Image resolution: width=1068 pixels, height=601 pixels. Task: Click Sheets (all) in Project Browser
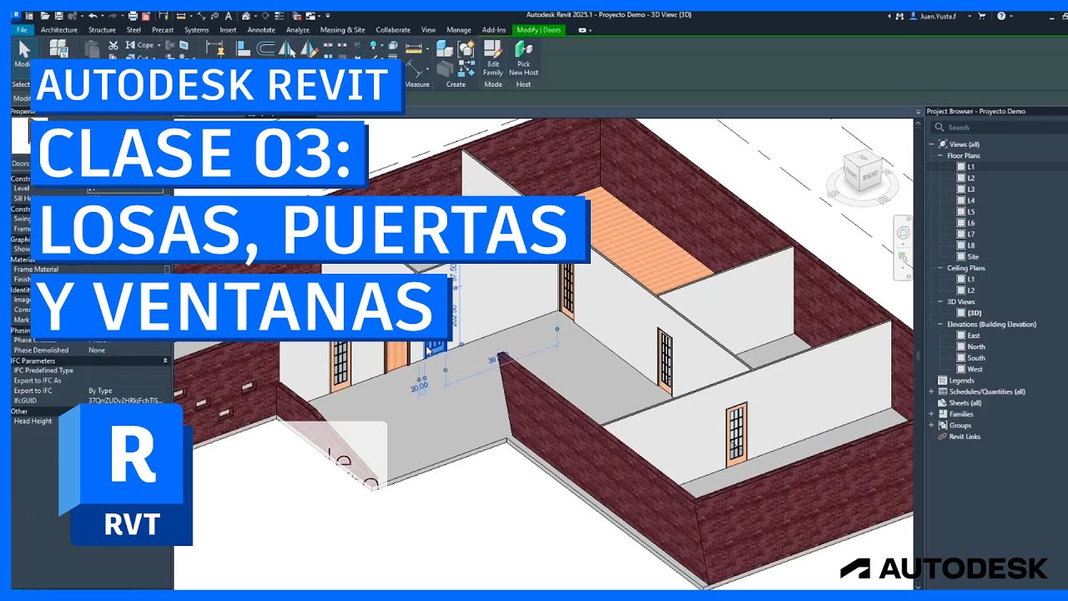point(965,403)
